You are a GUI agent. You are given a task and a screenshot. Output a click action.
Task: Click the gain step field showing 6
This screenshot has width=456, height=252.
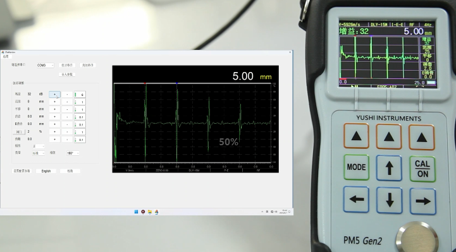(x=80, y=95)
